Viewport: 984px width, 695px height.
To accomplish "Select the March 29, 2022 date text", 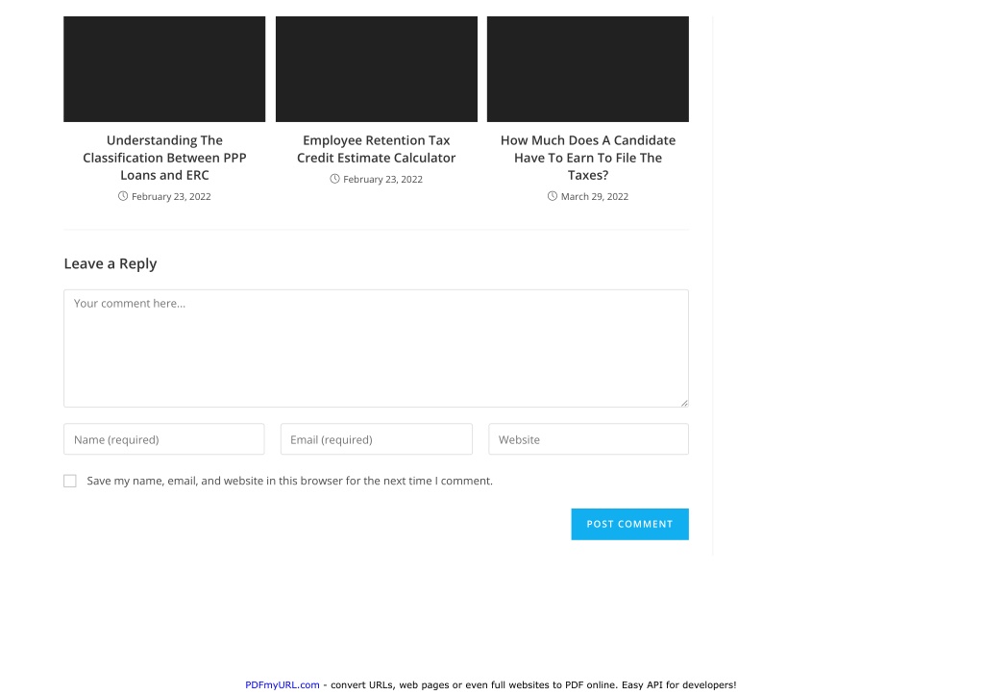I will 594,196.
